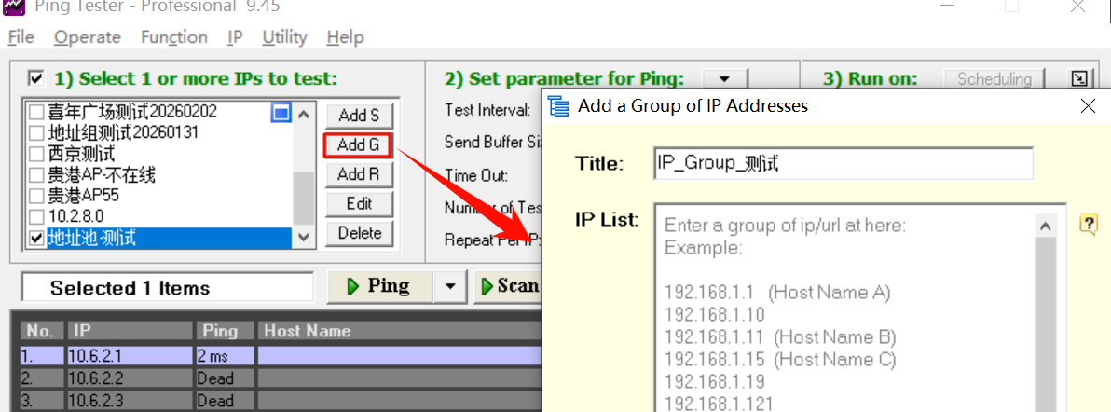Open the dropdown arrow next to Ping button
The height and width of the screenshot is (412, 1111).
point(451,287)
